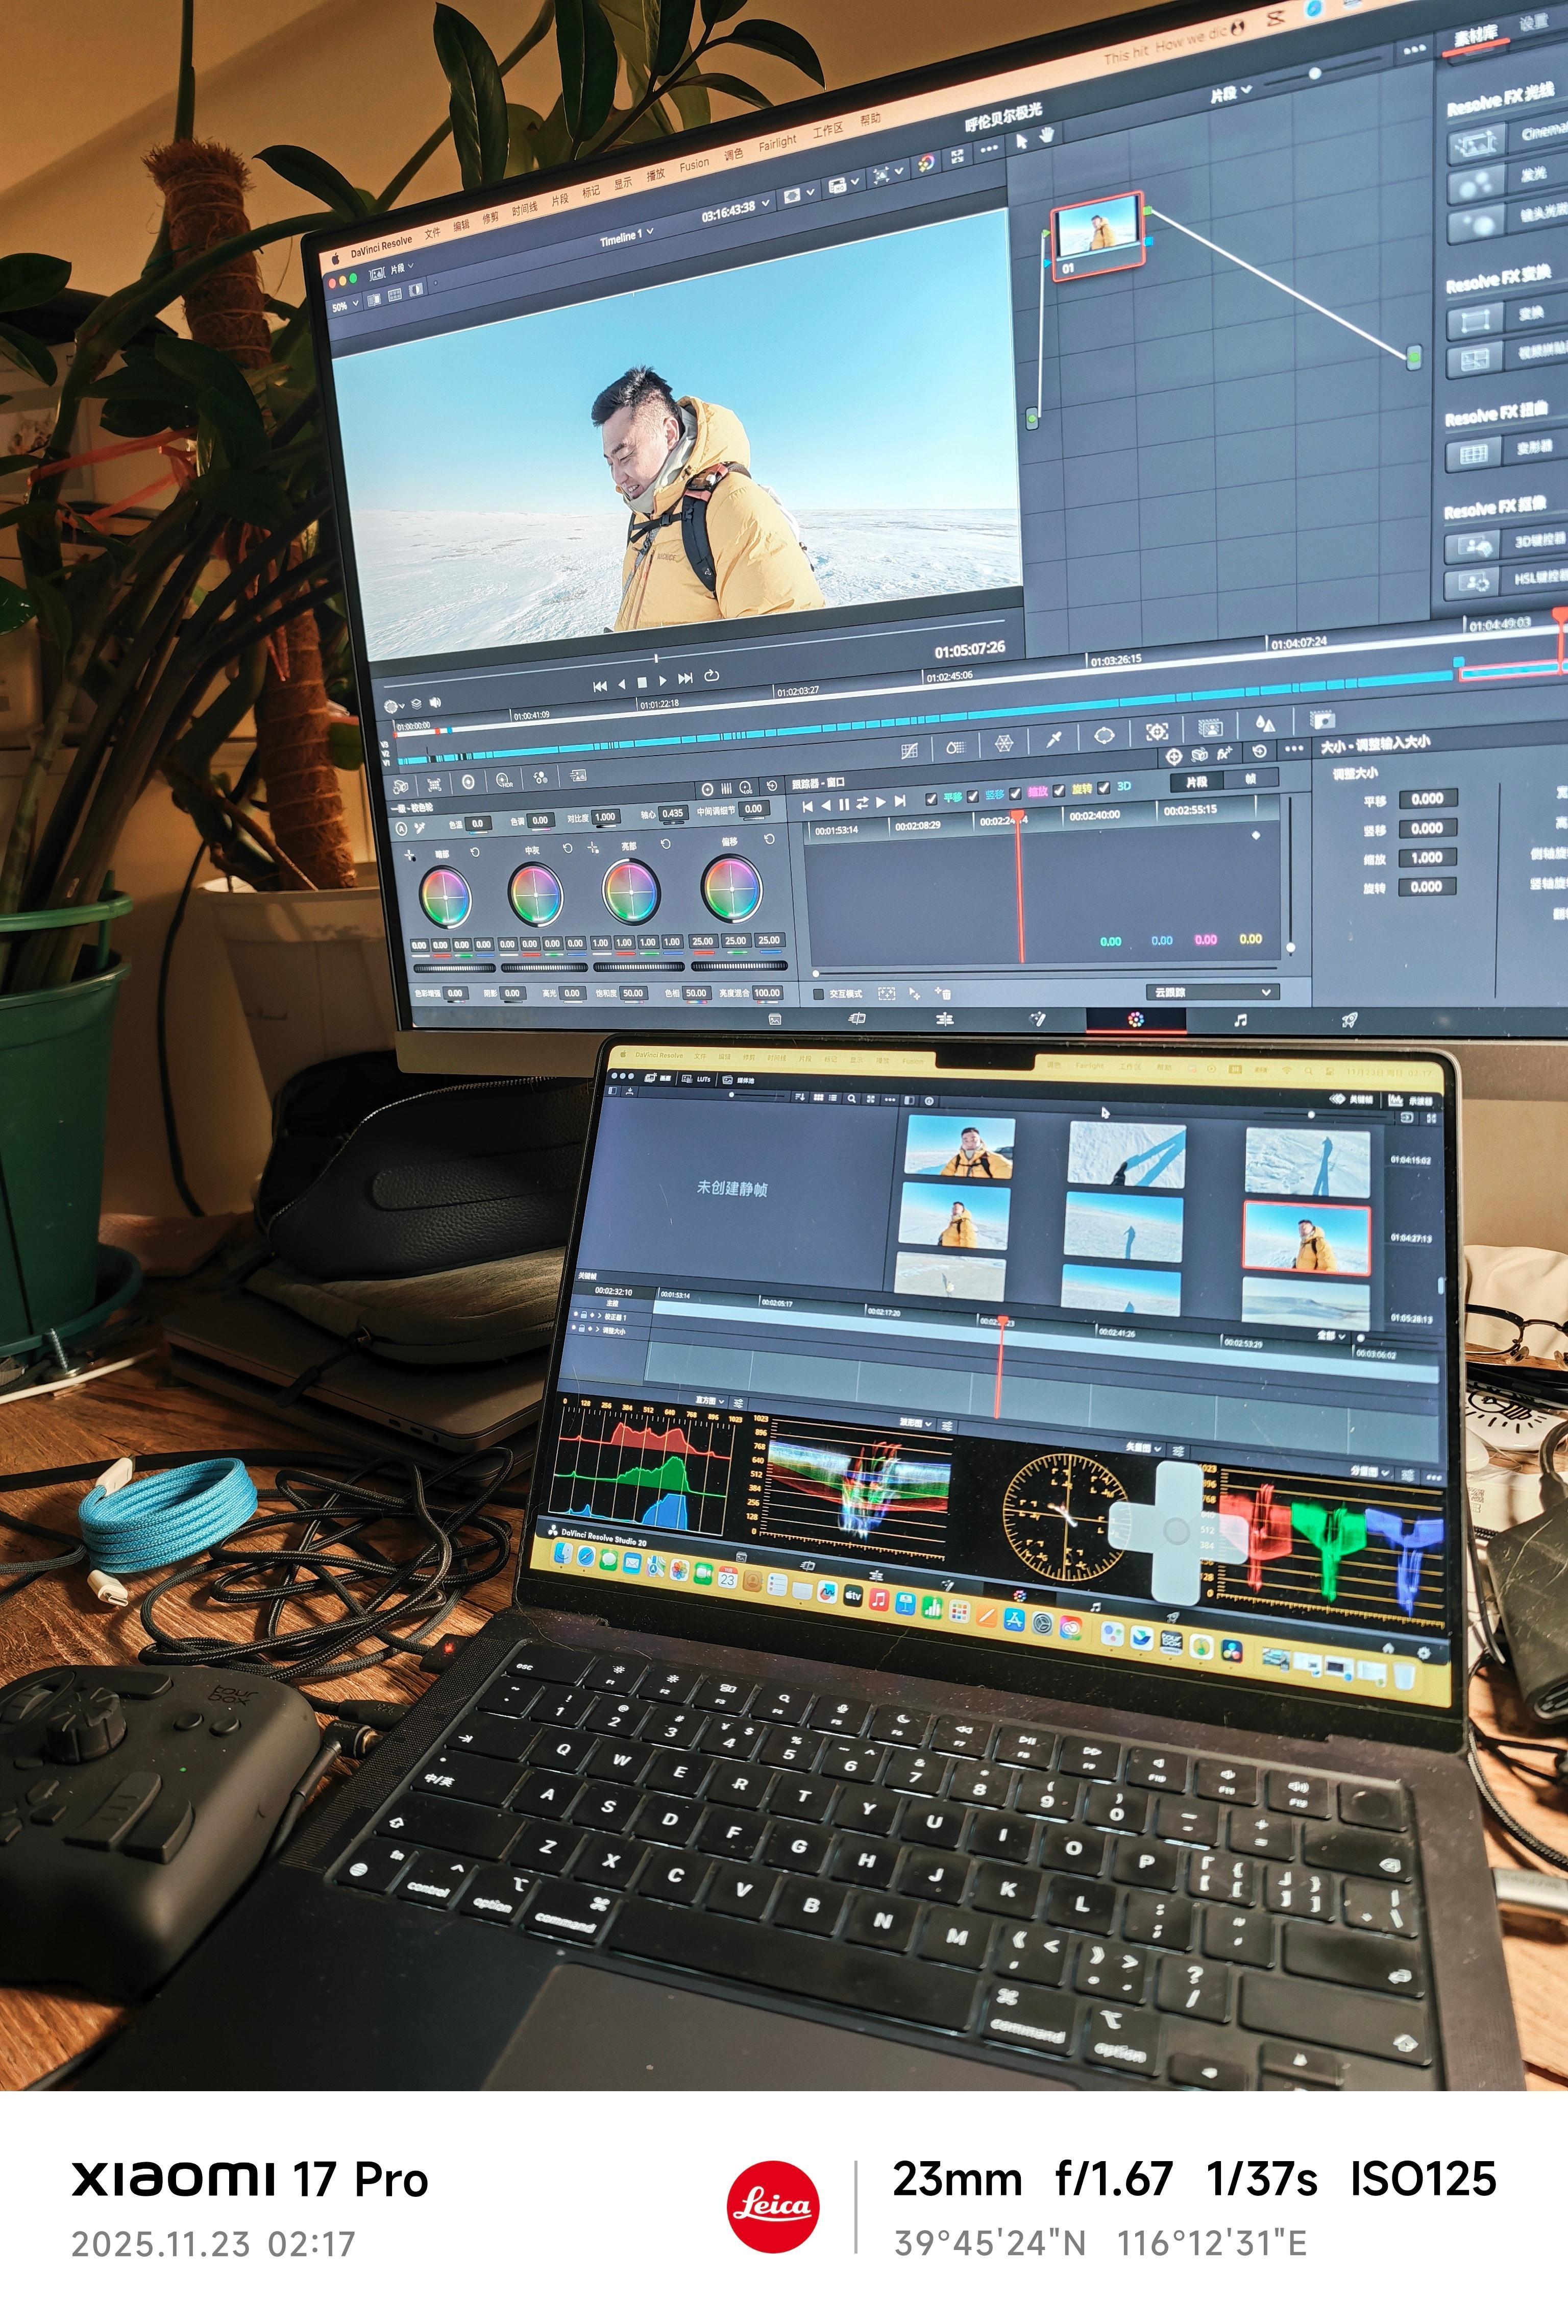
Task: Open the 调色 menu in menu bar
Action: coord(733,155)
